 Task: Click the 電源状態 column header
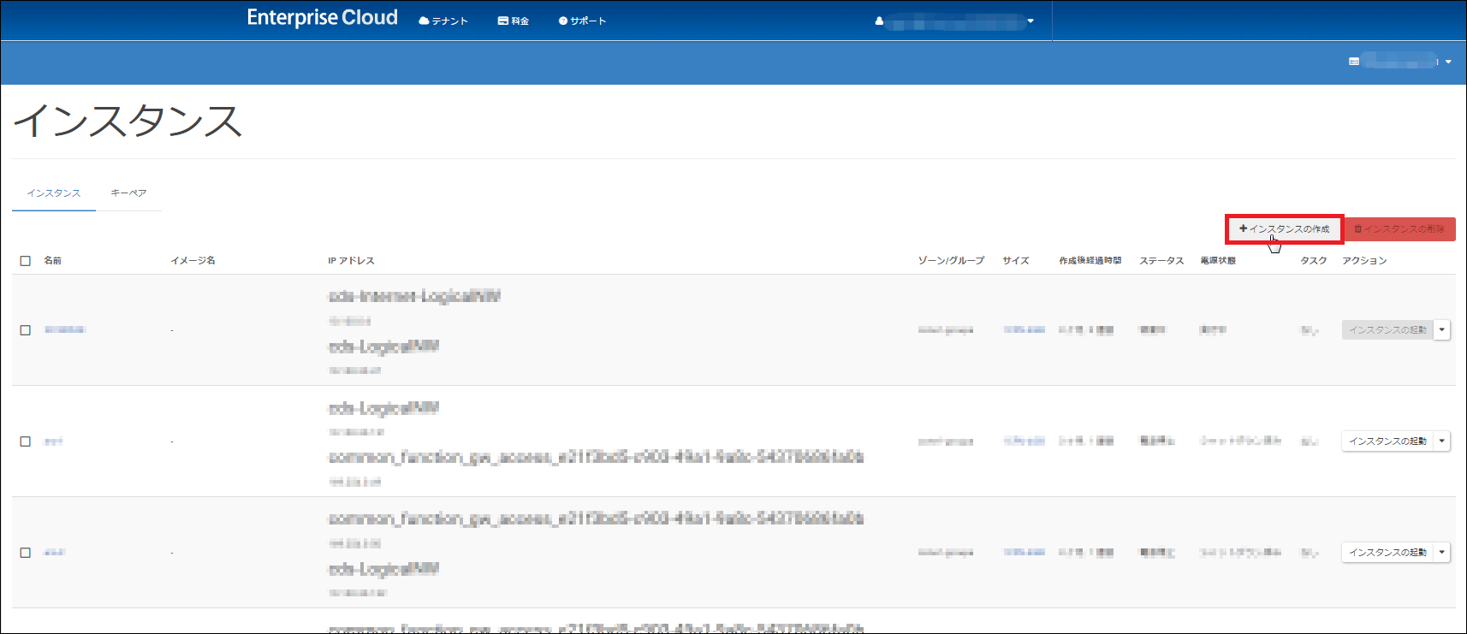coord(1218,261)
